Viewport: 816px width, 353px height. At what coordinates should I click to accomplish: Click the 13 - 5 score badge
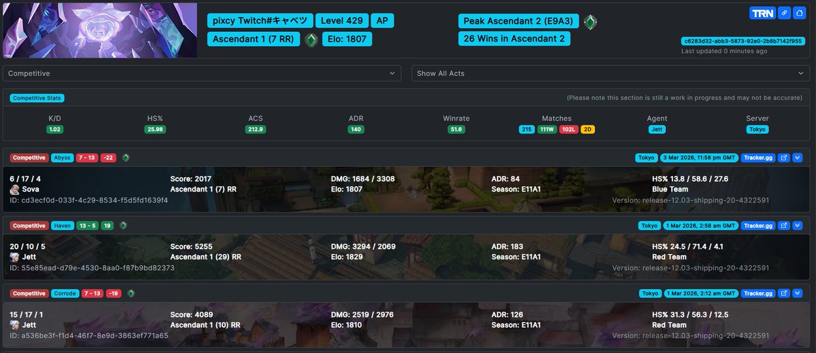point(89,226)
